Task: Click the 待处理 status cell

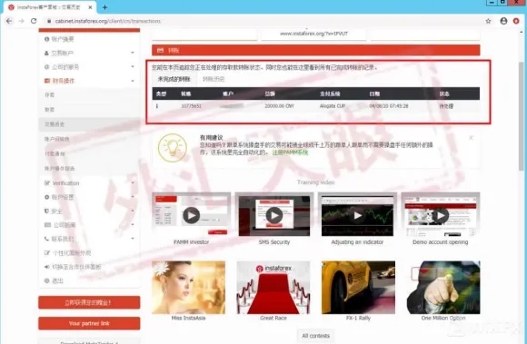Action: click(446, 106)
